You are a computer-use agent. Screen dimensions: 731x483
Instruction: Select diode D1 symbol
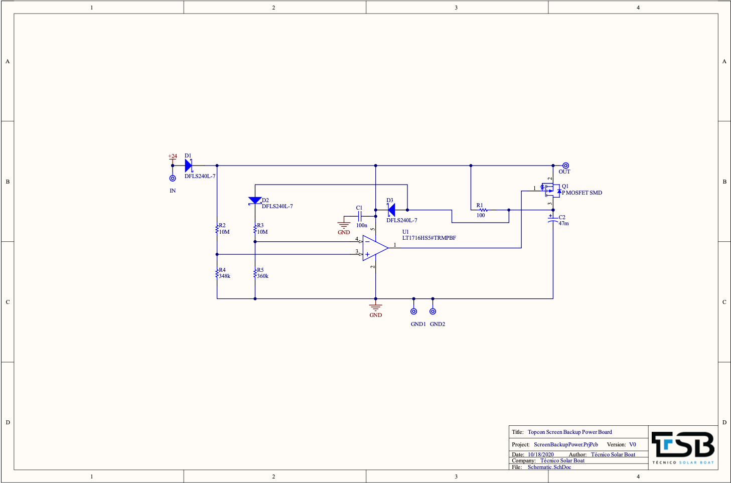[189, 166]
